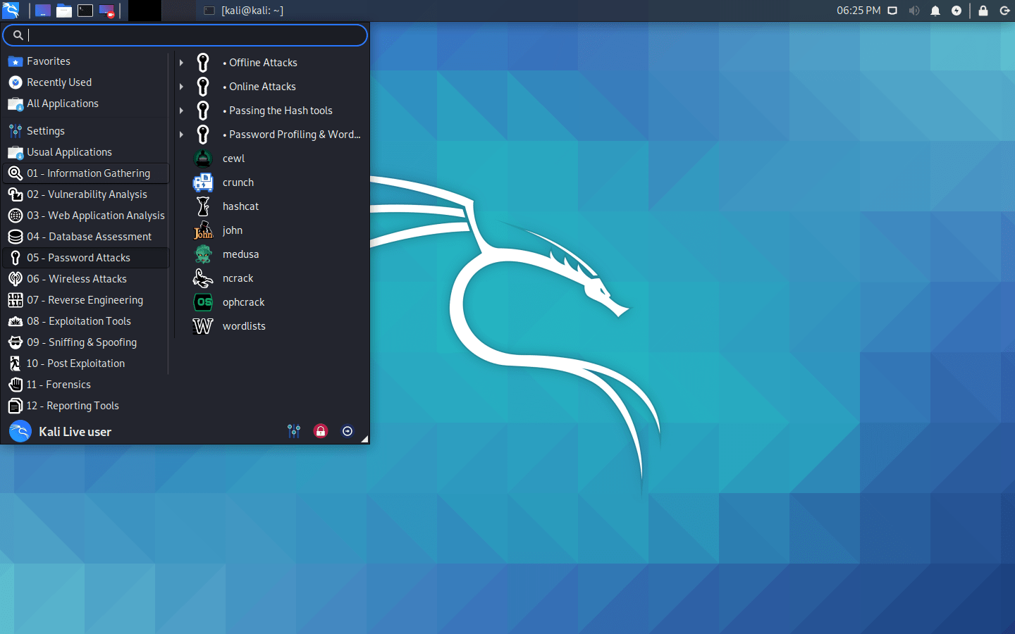Open 03 - Web Application Analysis

click(x=86, y=216)
